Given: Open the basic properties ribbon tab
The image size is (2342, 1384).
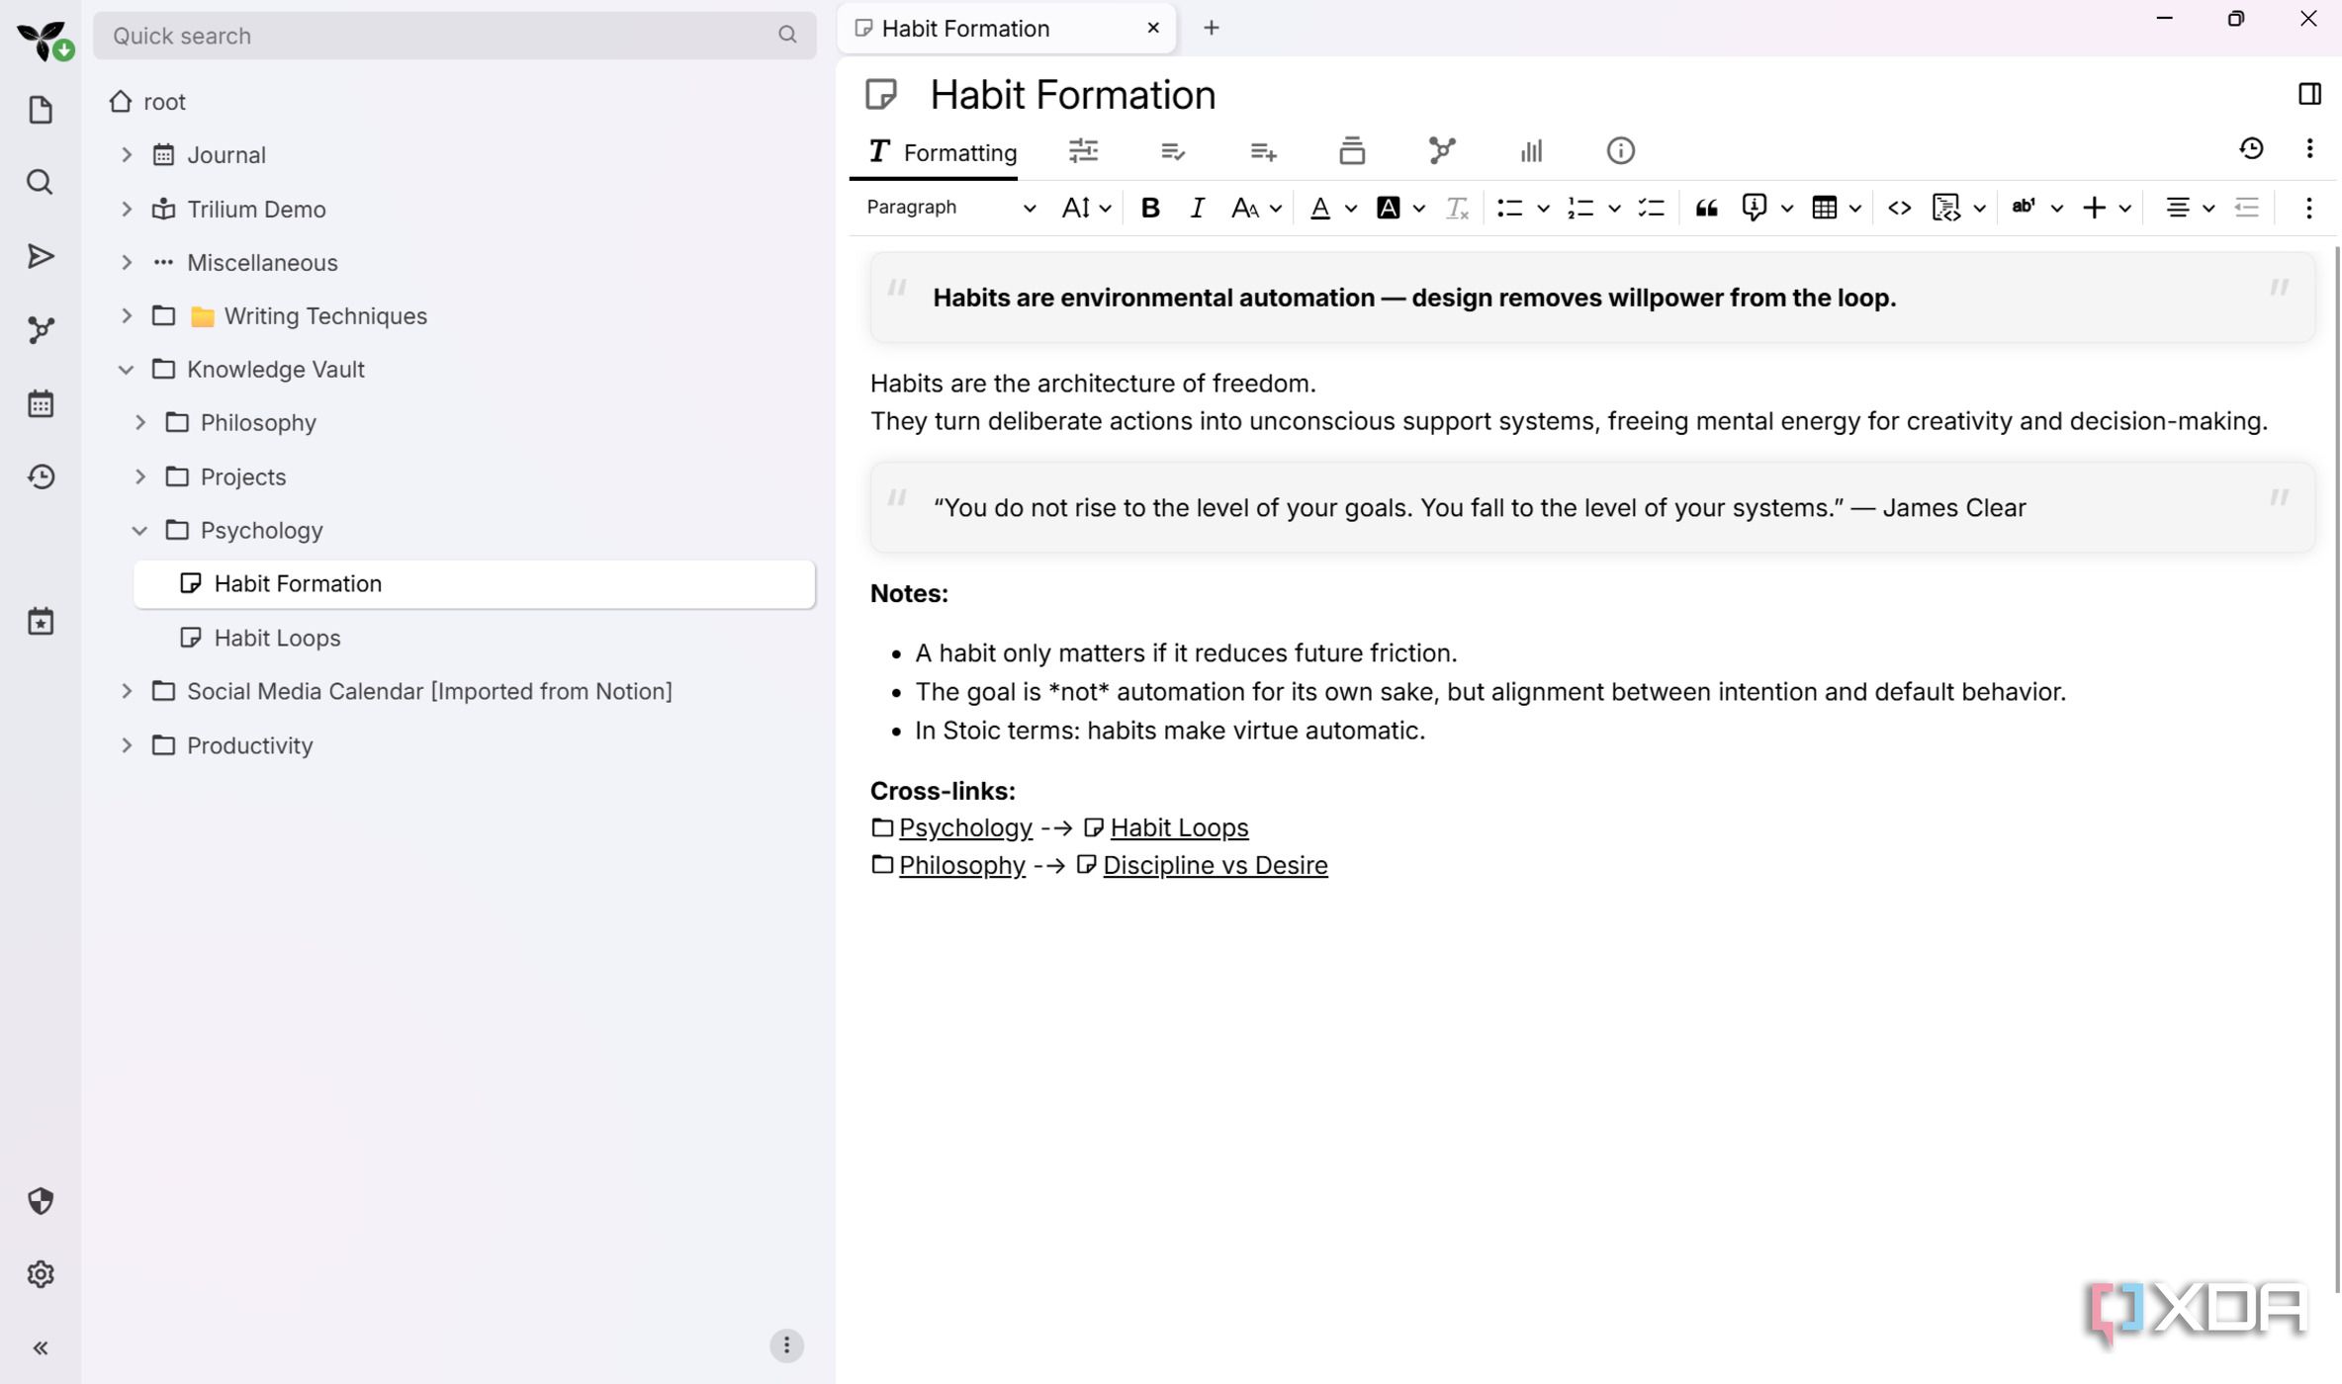Looking at the screenshot, I should click(1083, 150).
